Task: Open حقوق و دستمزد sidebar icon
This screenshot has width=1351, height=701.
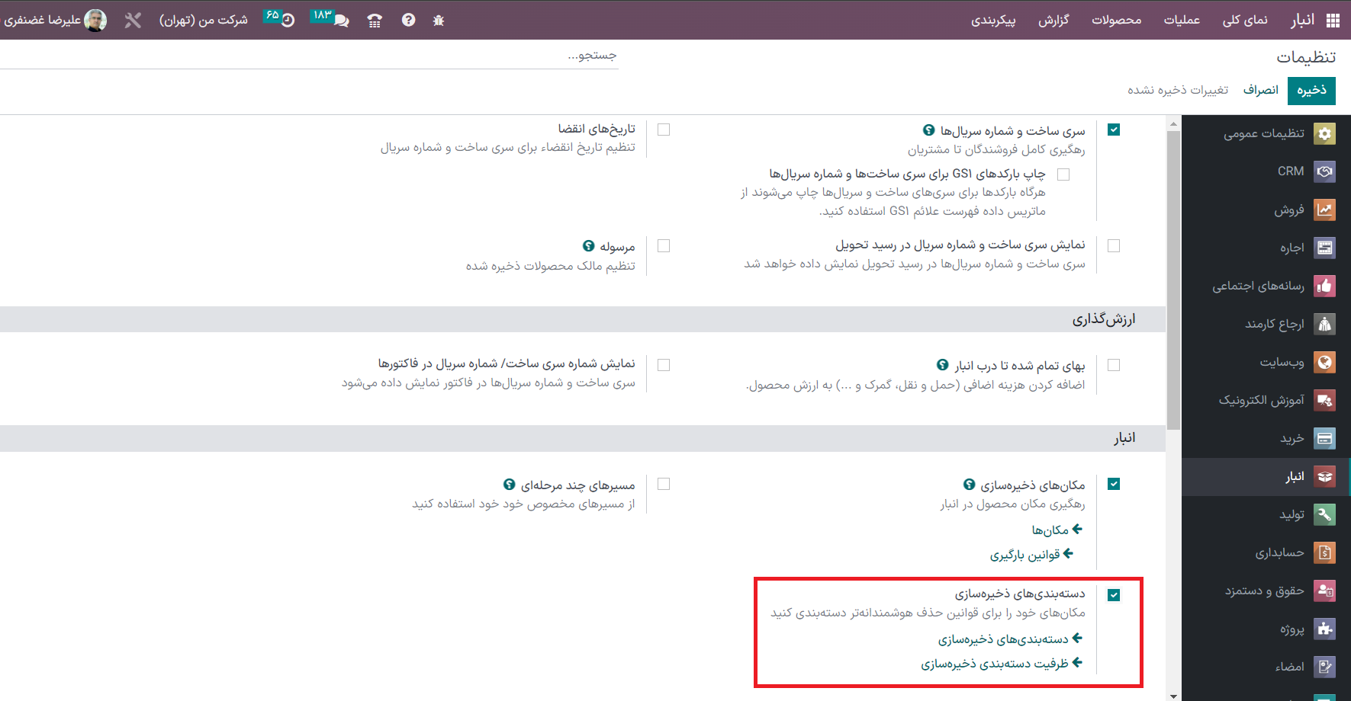Action: click(1325, 591)
